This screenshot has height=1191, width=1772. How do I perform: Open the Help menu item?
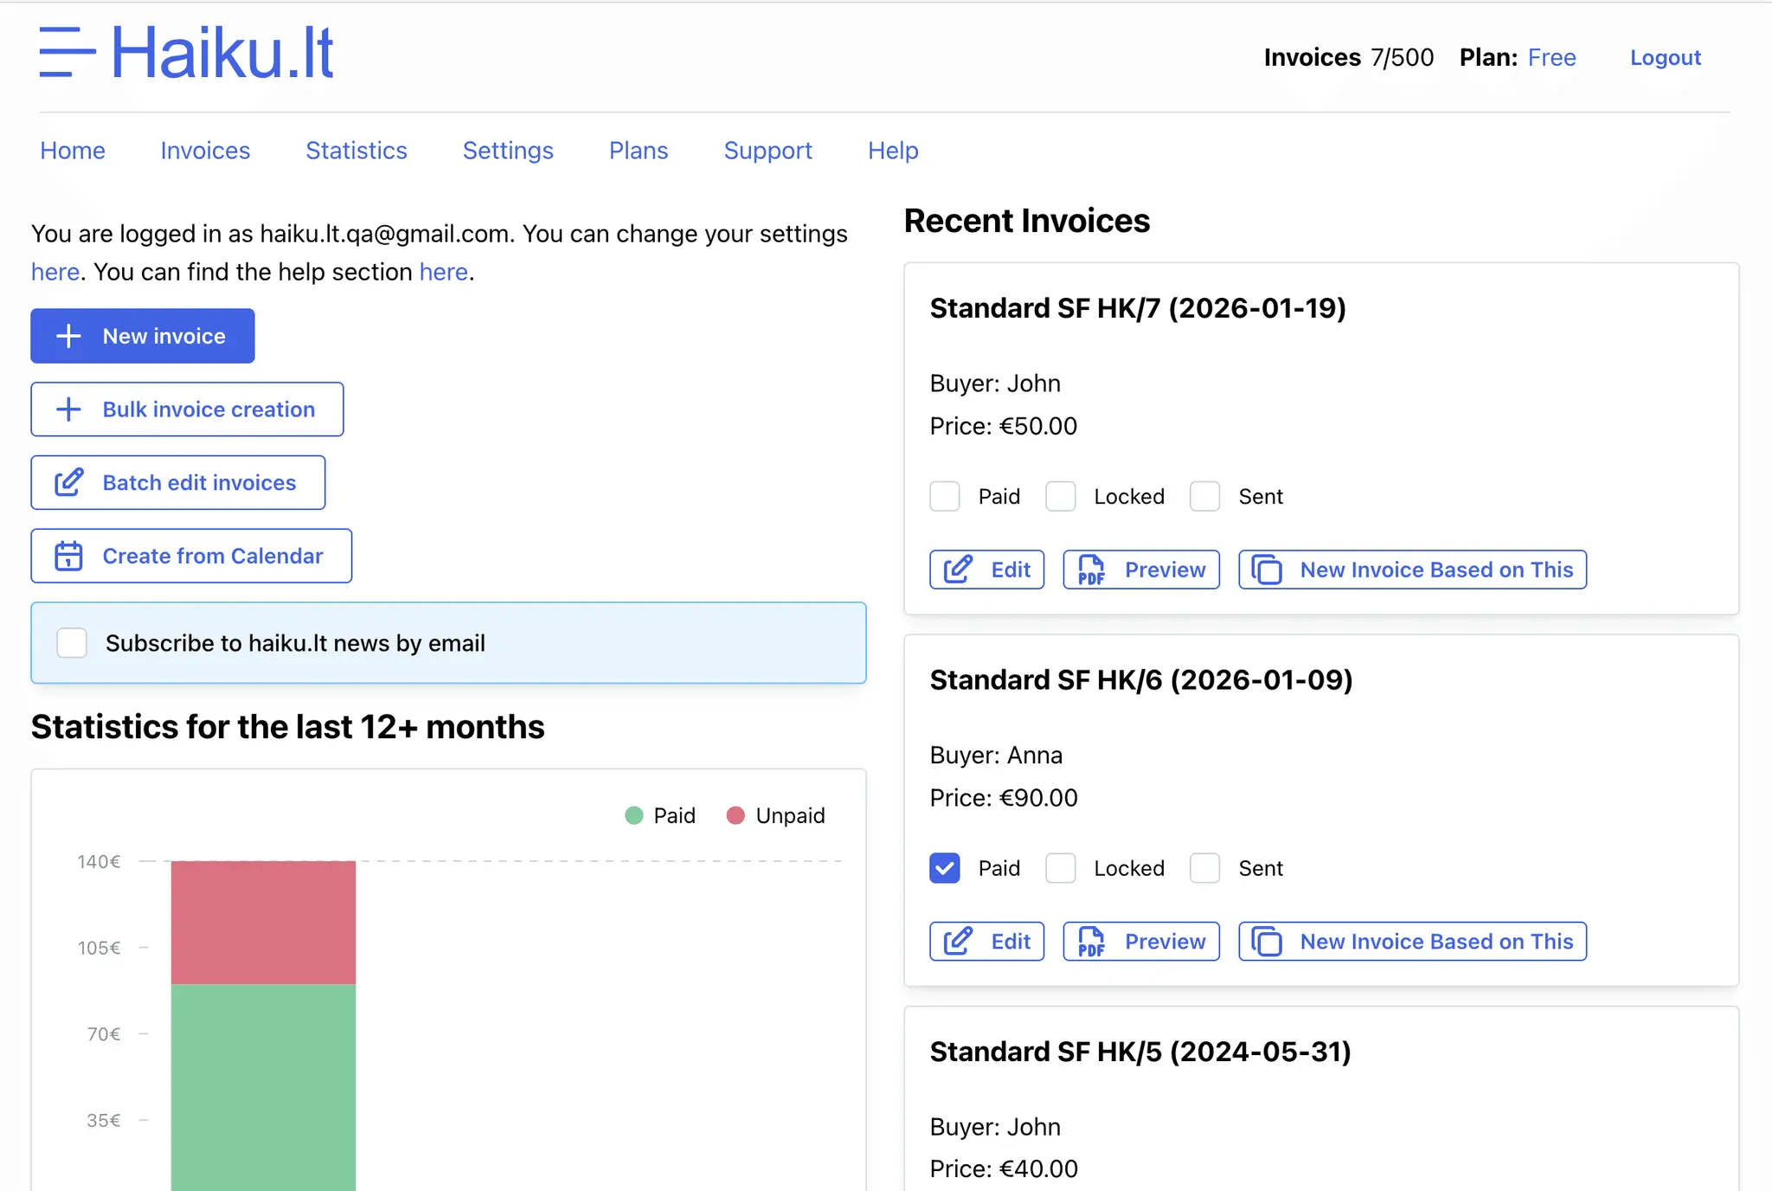click(x=893, y=151)
